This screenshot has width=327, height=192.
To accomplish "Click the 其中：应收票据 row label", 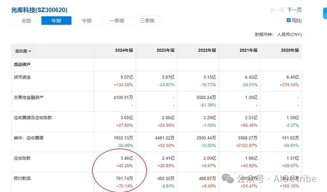I will pos(29,138).
